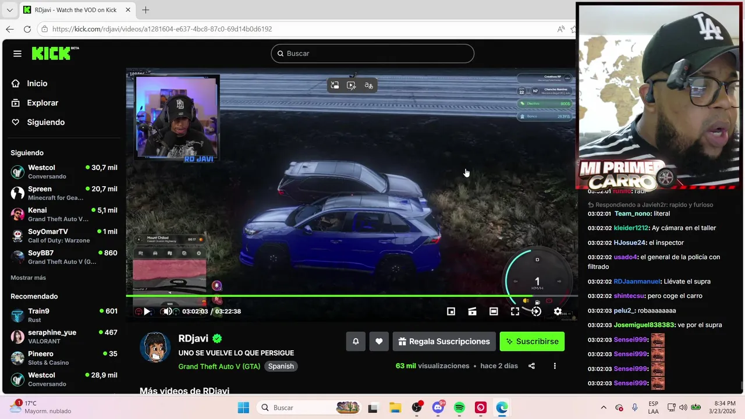Image resolution: width=745 pixels, height=419 pixels.
Task: Open the mini-player from the player controls
Action: click(x=451, y=311)
